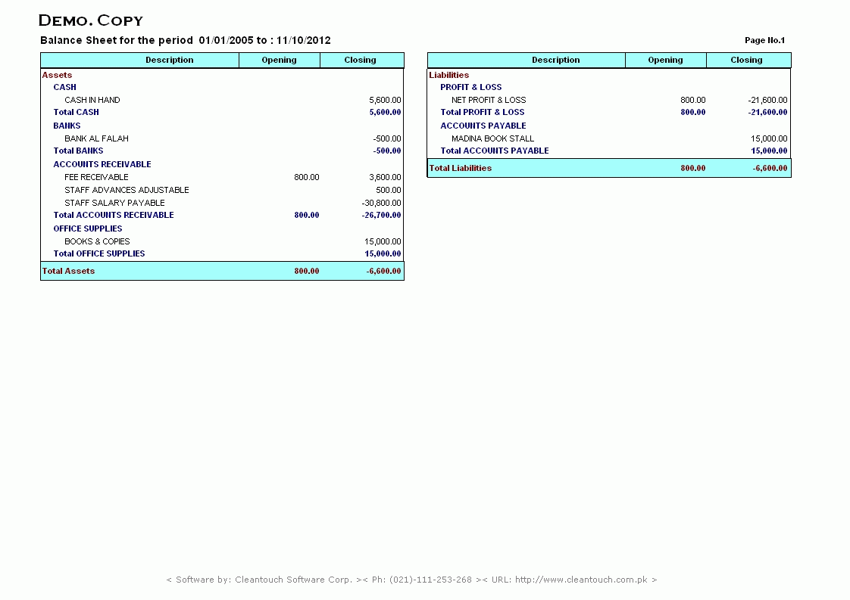Click the Liabilities table Opening header
Screen dimensions: 850x600
tap(665, 60)
